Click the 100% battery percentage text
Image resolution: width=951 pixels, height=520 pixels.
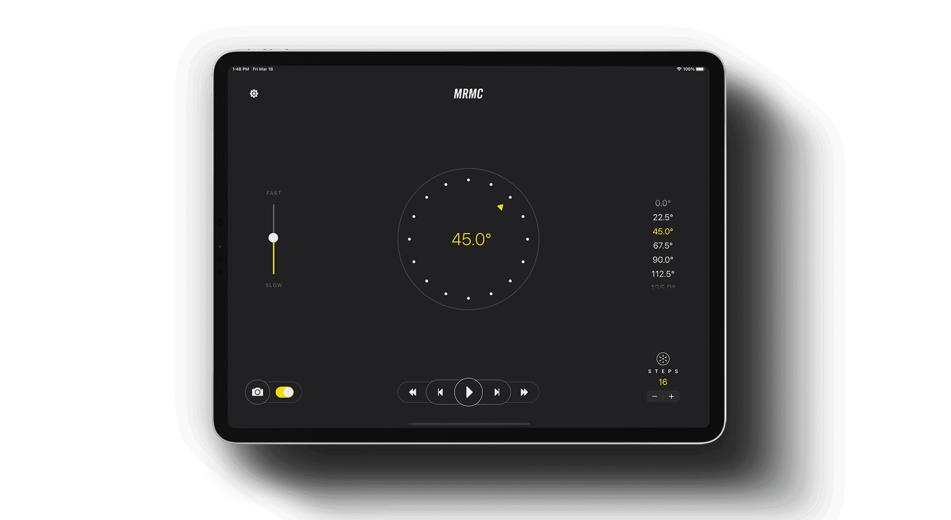click(689, 69)
